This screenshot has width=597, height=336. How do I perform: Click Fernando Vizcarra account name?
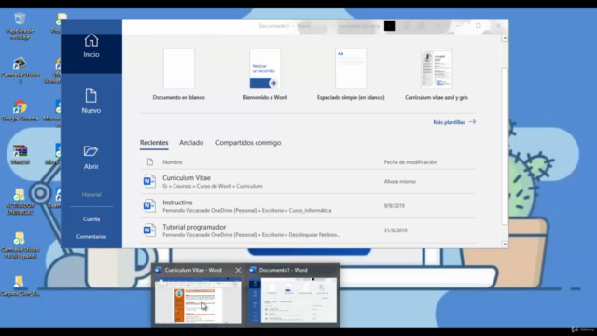pyautogui.click(x=358, y=26)
